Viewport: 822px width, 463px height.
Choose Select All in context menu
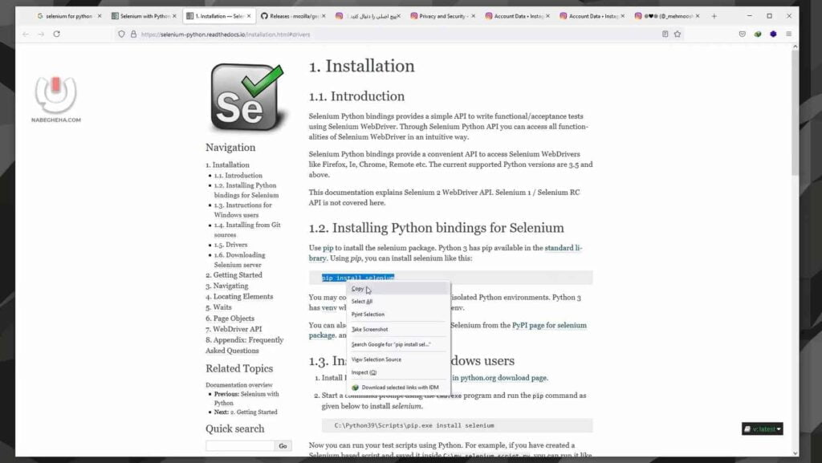(398, 302)
